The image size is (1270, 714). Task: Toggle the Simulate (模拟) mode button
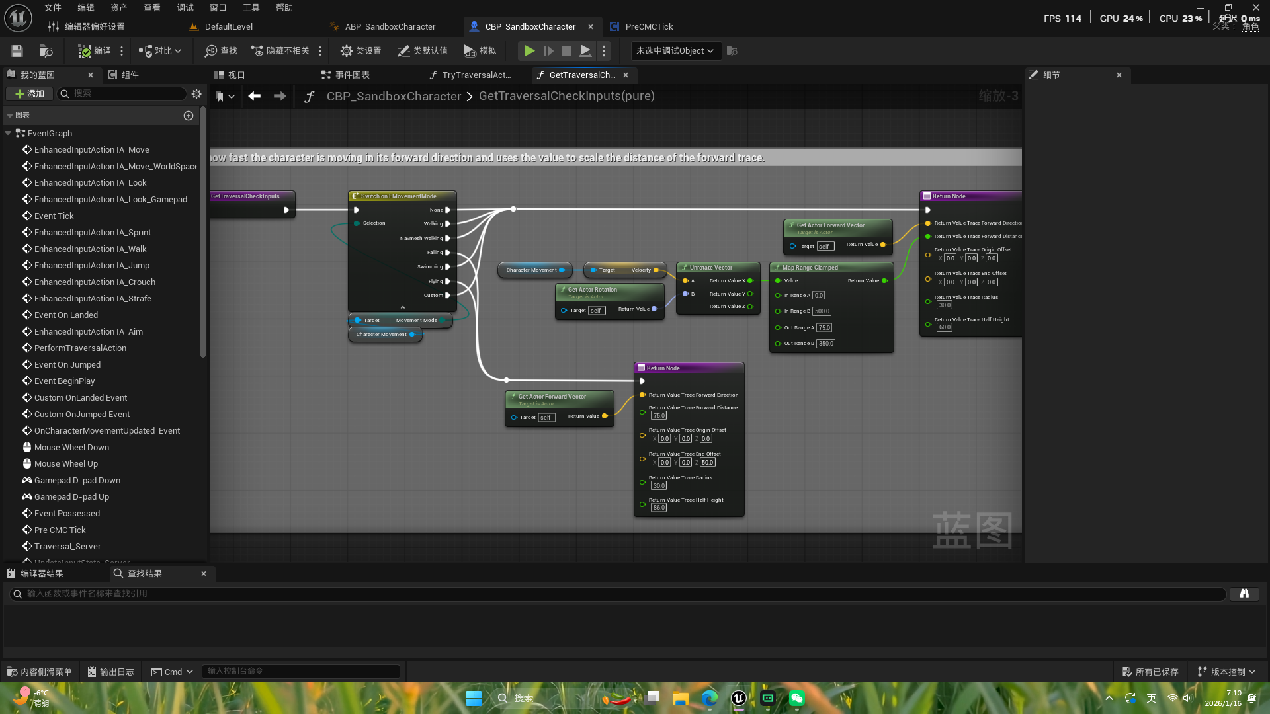click(480, 51)
